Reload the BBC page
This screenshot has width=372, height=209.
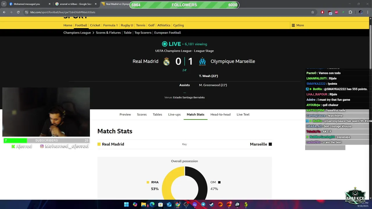coord(18,12)
